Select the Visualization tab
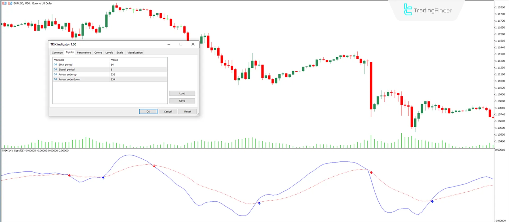 135,53
